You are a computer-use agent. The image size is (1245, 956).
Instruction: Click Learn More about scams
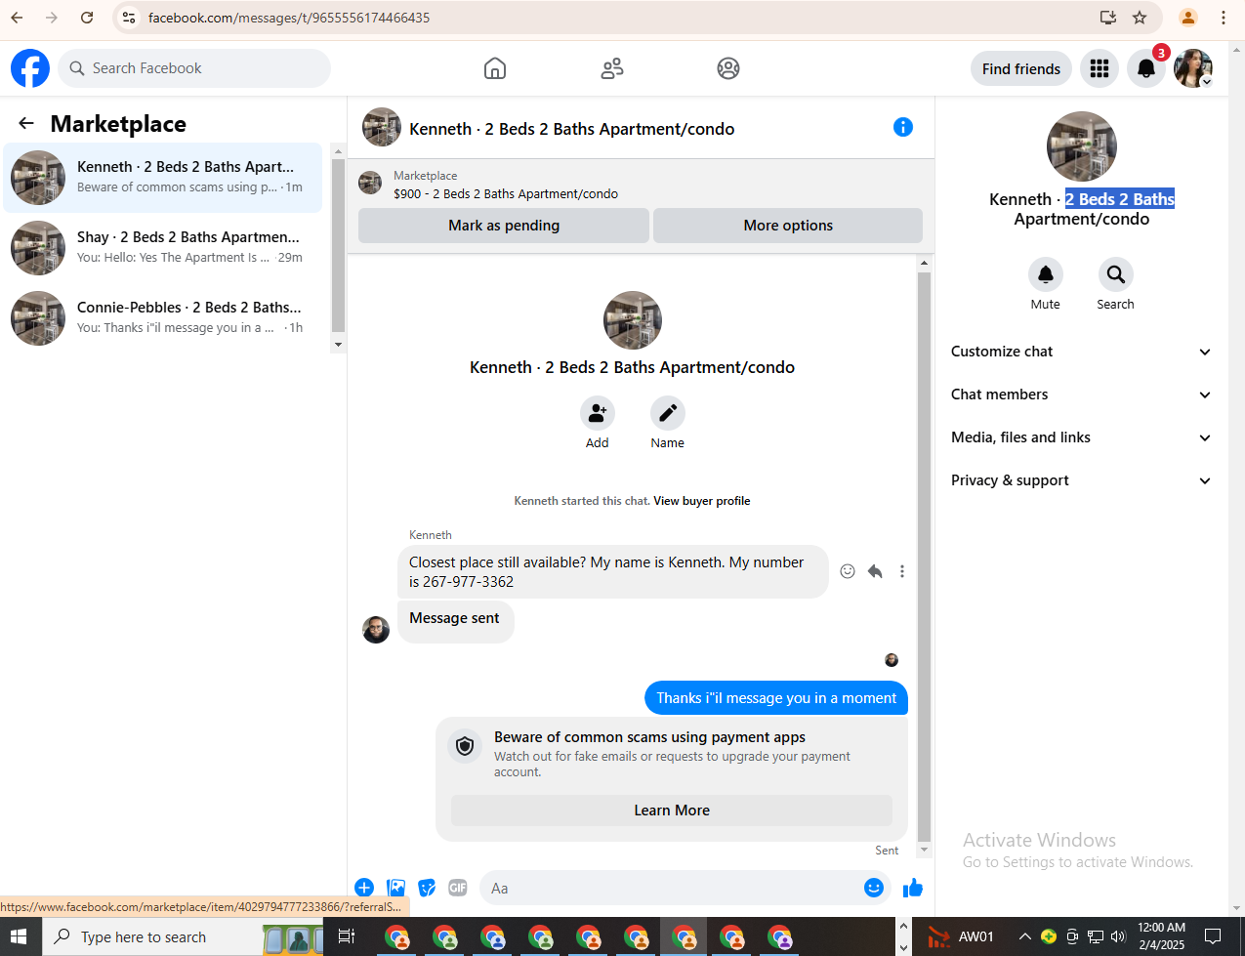pyautogui.click(x=672, y=811)
